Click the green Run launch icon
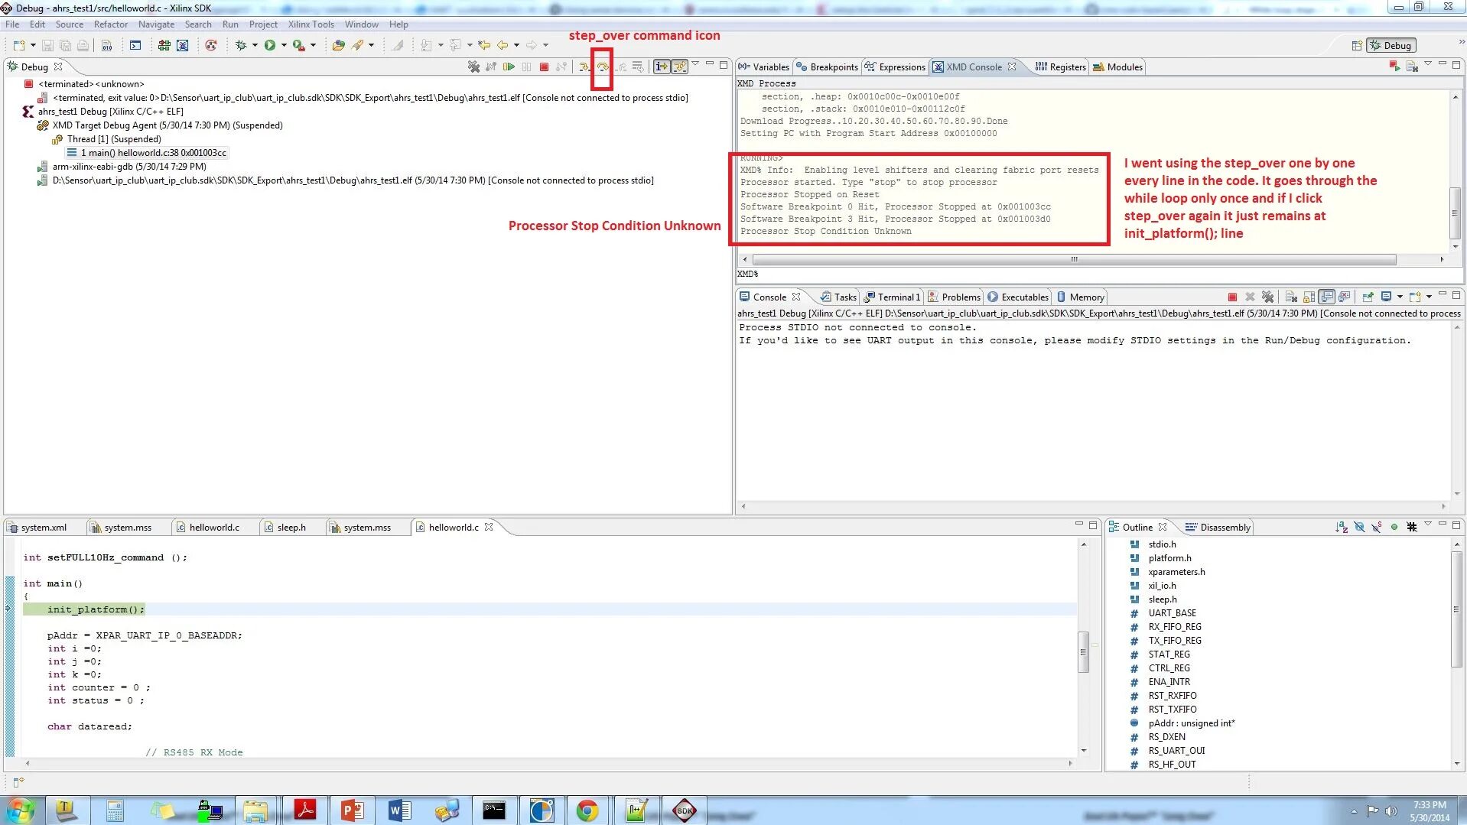Viewport: 1467px width, 825px height. tap(270, 46)
